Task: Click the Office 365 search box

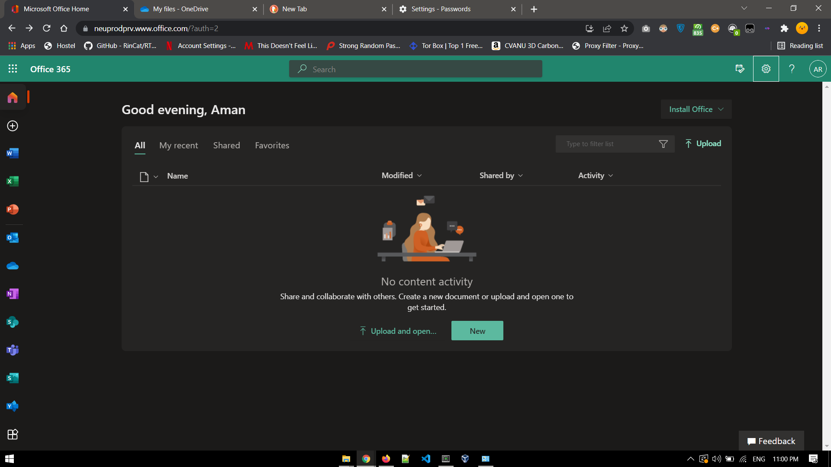Action: click(x=415, y=69)
